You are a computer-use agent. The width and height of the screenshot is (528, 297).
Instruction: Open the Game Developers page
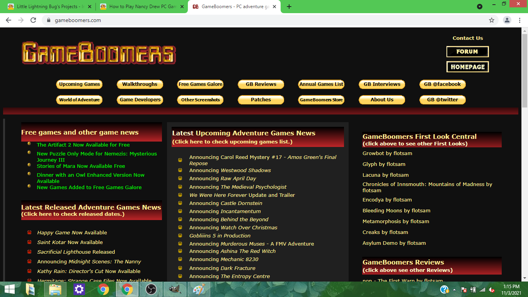point(140,100)
